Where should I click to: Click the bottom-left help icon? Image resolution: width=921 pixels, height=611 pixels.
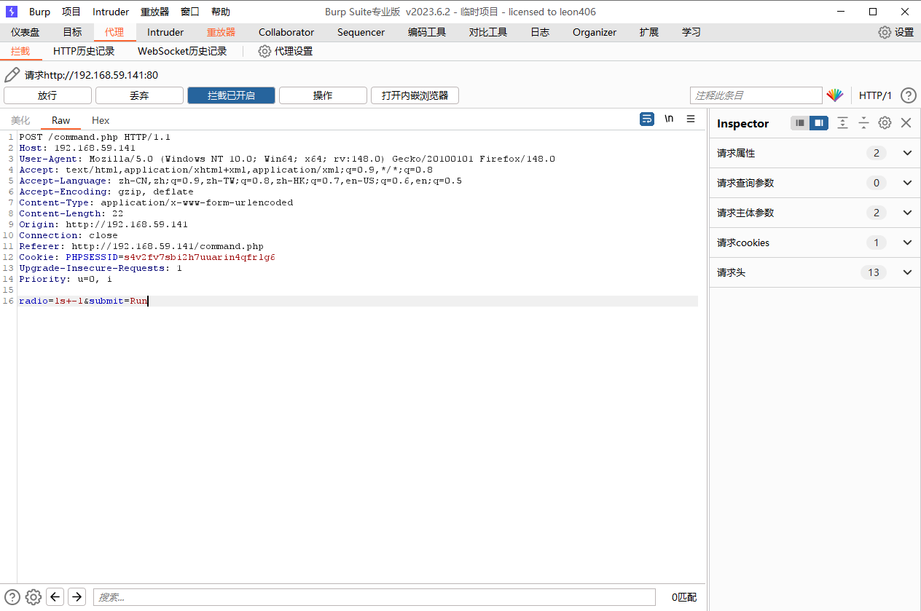(x=12, y=597)
